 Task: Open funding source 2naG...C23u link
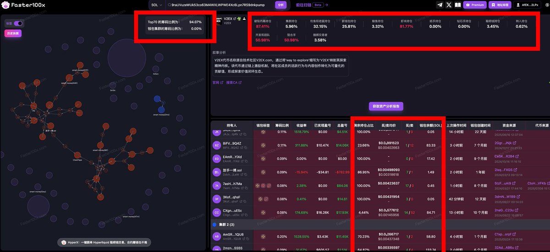coord(506,210)
